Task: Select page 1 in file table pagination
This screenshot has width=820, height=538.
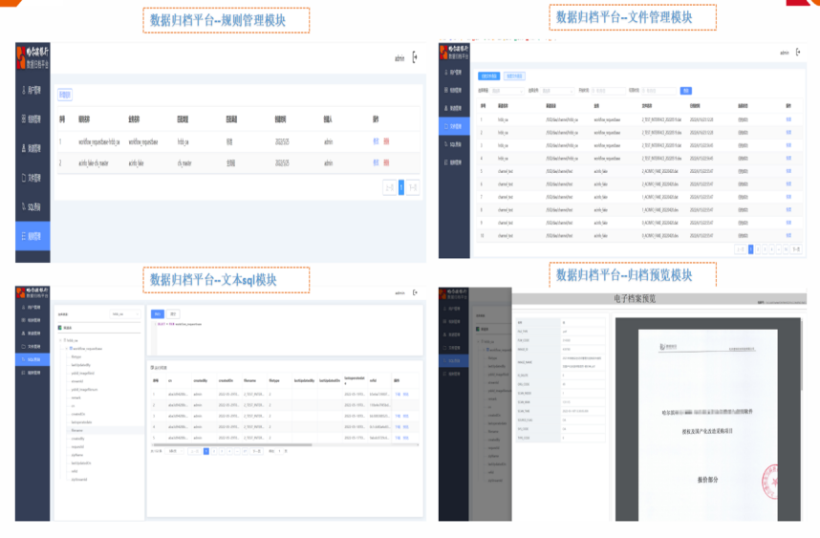Action: point(750,250)
